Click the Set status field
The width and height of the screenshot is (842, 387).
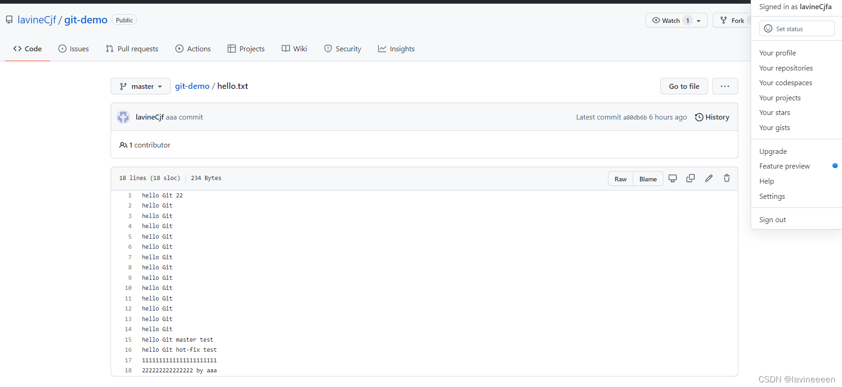coord(797,28)
